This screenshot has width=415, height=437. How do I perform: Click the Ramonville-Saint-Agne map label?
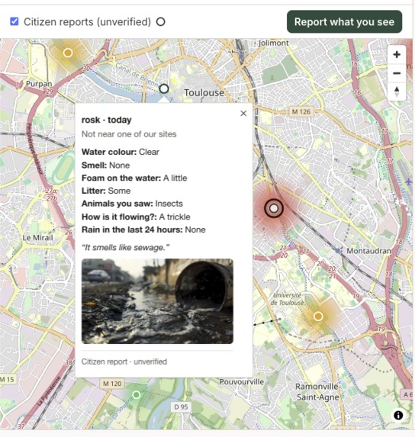click(x=317, y=392)
